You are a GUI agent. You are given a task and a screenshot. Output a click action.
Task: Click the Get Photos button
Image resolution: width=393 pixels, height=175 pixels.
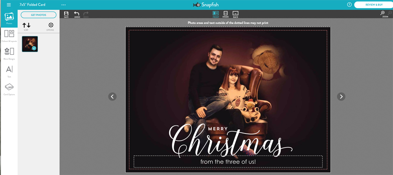click(x=39, y=15)
